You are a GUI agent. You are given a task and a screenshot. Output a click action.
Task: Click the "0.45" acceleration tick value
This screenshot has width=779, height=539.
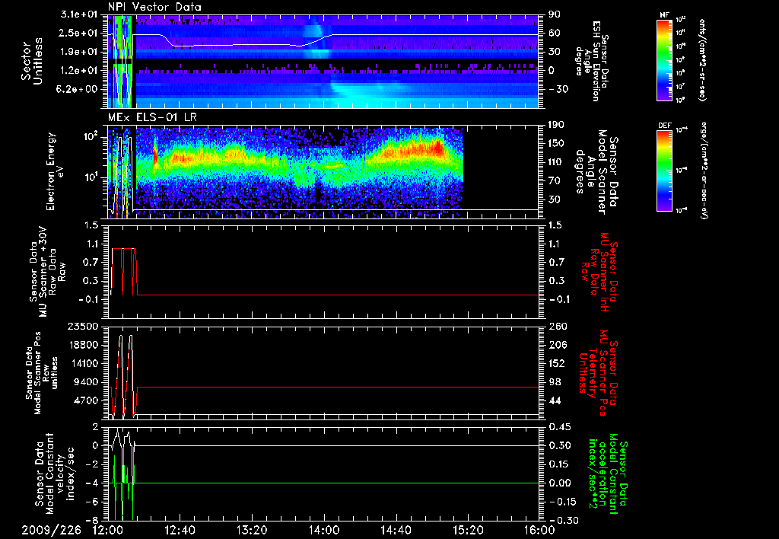[559, 427]
